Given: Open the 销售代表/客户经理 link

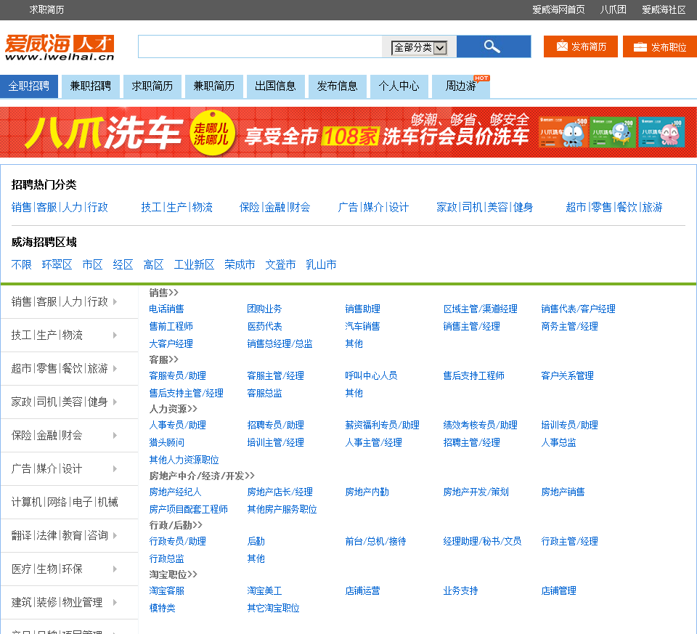Looking at the screenshot, I should click(579, 309).
